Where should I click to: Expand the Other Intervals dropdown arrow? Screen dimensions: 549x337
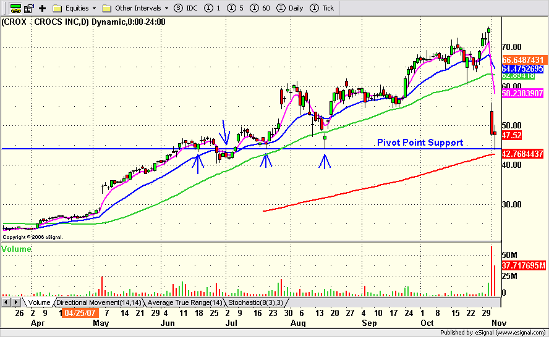tap(166, 8)
